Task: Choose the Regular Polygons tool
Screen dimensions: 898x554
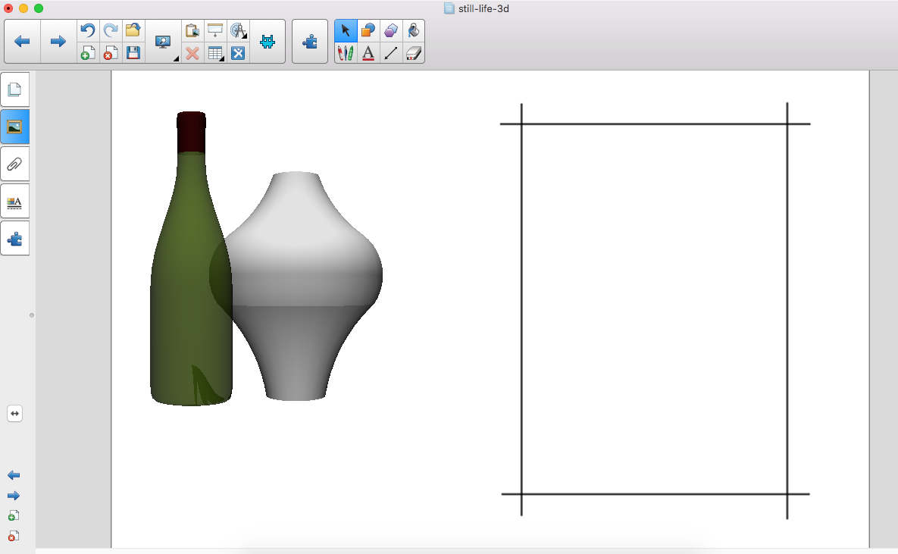Action: click(391, 30)
